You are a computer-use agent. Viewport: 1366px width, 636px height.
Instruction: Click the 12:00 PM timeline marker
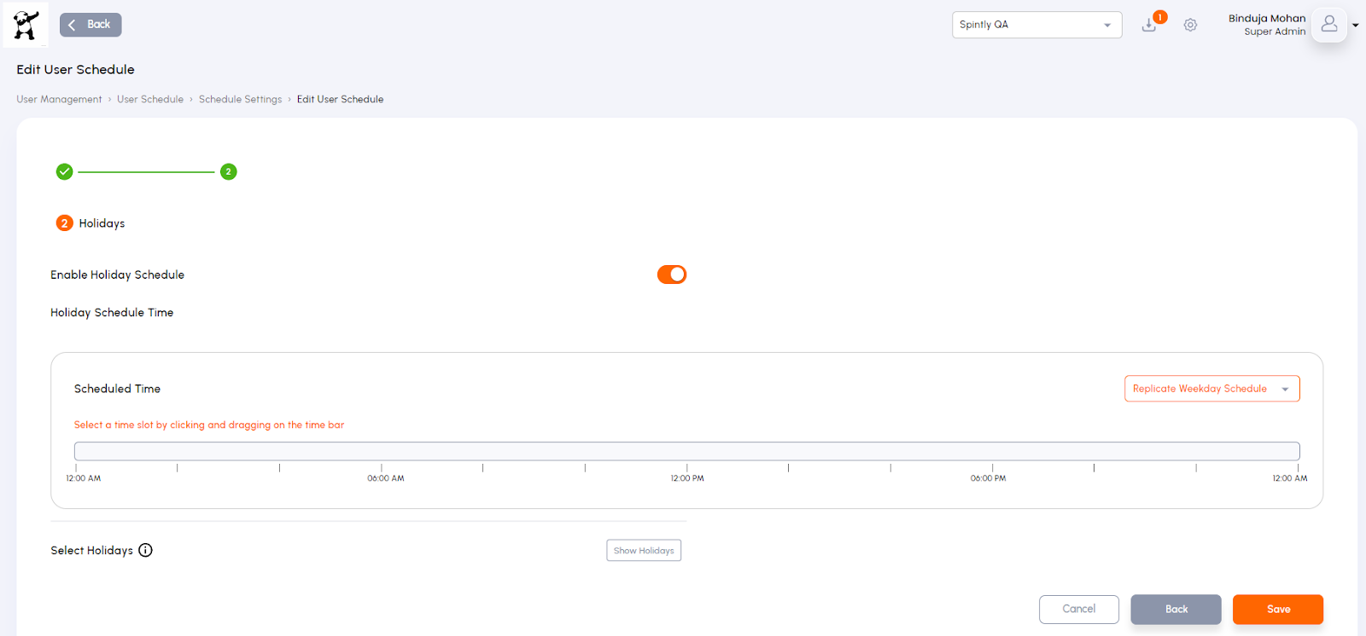click(687, 478)
